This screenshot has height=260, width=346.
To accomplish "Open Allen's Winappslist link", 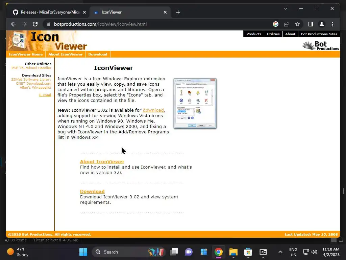I will coord(35,88).
